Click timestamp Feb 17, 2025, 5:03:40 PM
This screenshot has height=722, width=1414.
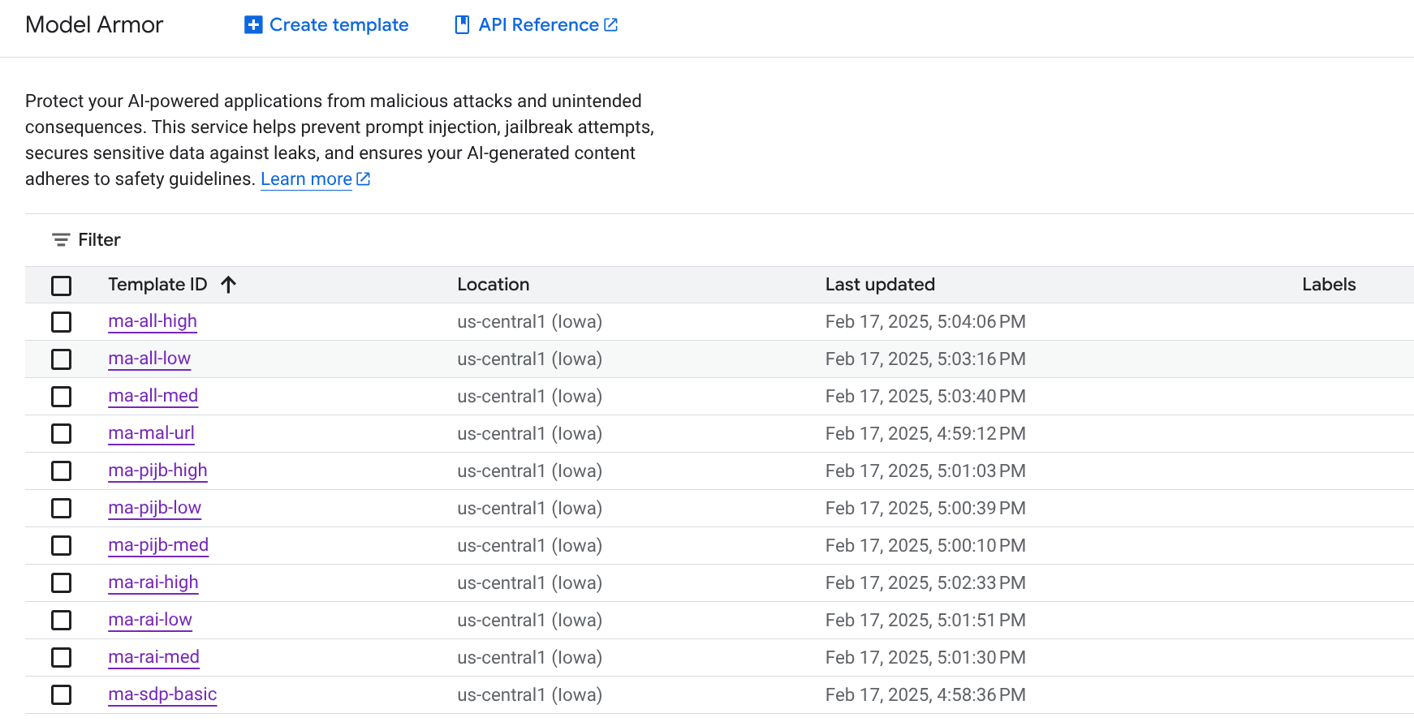click(x=925, y=397)
